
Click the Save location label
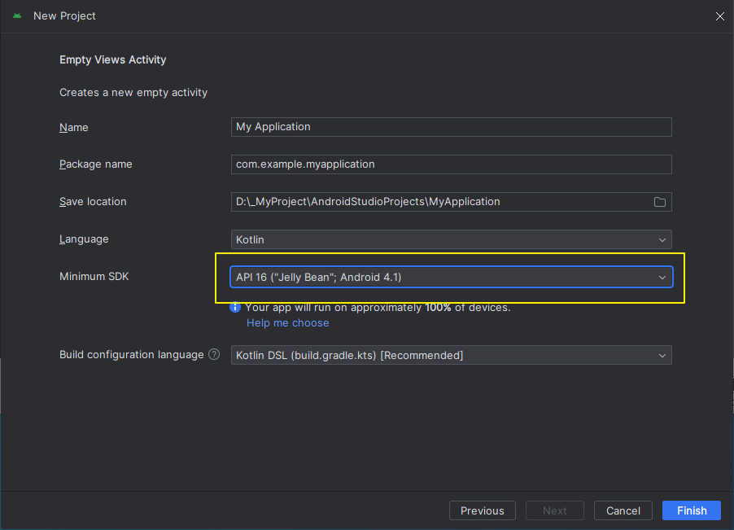tap(93, 202)
